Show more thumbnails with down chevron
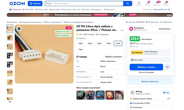This screenshot has height=110, width=184. [x=10, y=102]
